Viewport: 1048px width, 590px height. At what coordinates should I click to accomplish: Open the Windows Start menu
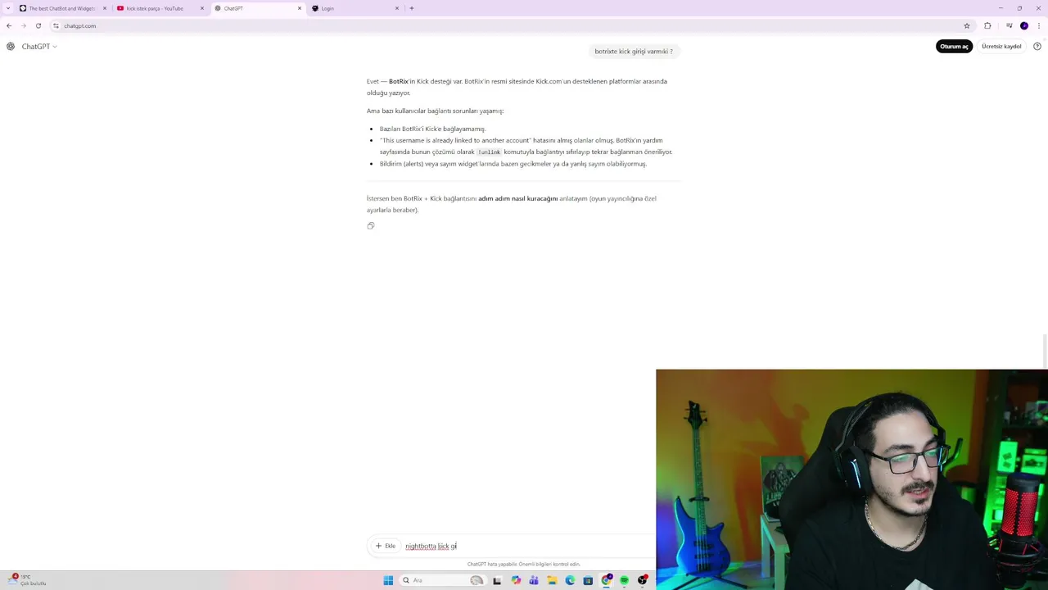pos(388,580)
